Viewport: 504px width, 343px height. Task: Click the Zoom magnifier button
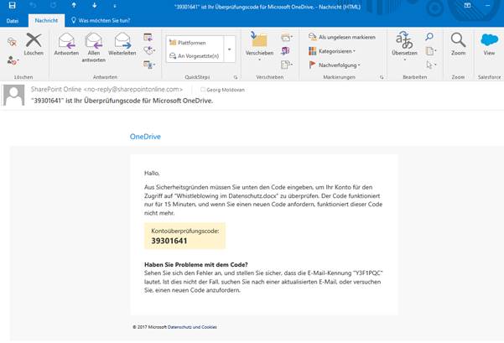458,44
